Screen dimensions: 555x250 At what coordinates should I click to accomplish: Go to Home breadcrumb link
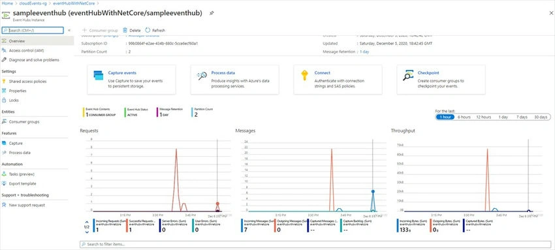tap(7, 3)
